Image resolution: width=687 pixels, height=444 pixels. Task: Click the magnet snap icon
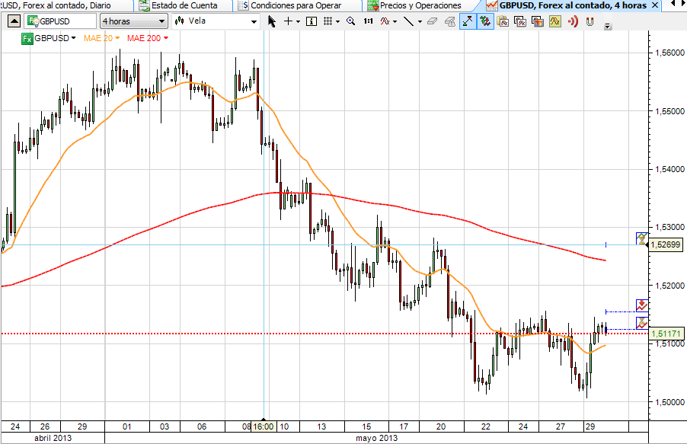(588, 21)
